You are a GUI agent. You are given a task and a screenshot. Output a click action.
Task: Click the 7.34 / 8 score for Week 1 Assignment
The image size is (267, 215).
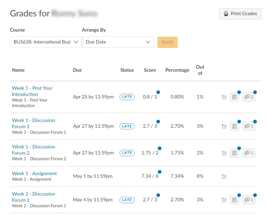[150, 176]
